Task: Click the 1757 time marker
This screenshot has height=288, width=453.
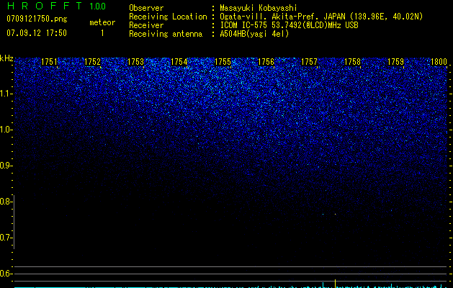Action: point(310,62)
